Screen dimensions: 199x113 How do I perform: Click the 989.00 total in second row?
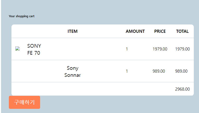point(181,71)
